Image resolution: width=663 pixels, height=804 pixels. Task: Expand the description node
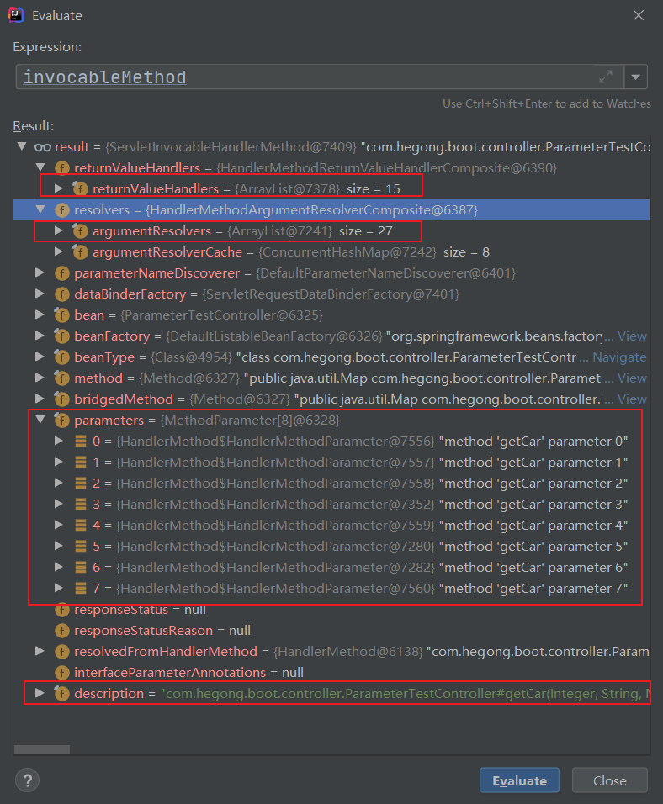tap(40, 693)
